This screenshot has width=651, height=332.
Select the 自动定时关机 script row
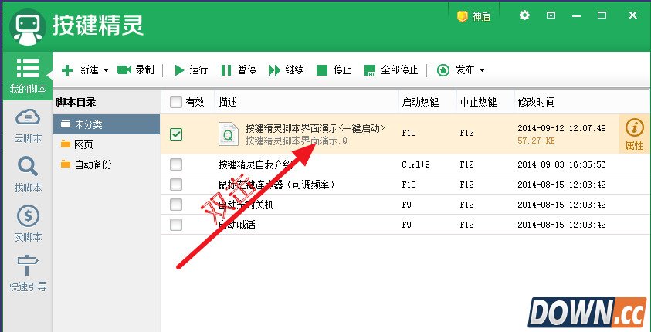pyautogui.click(x=405, y=205)
